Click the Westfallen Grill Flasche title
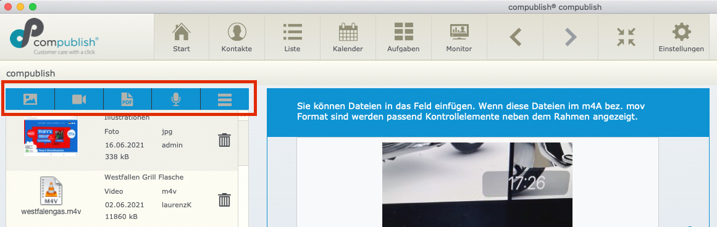The height and width of the screenshot is (227, 717). (144, 177)
